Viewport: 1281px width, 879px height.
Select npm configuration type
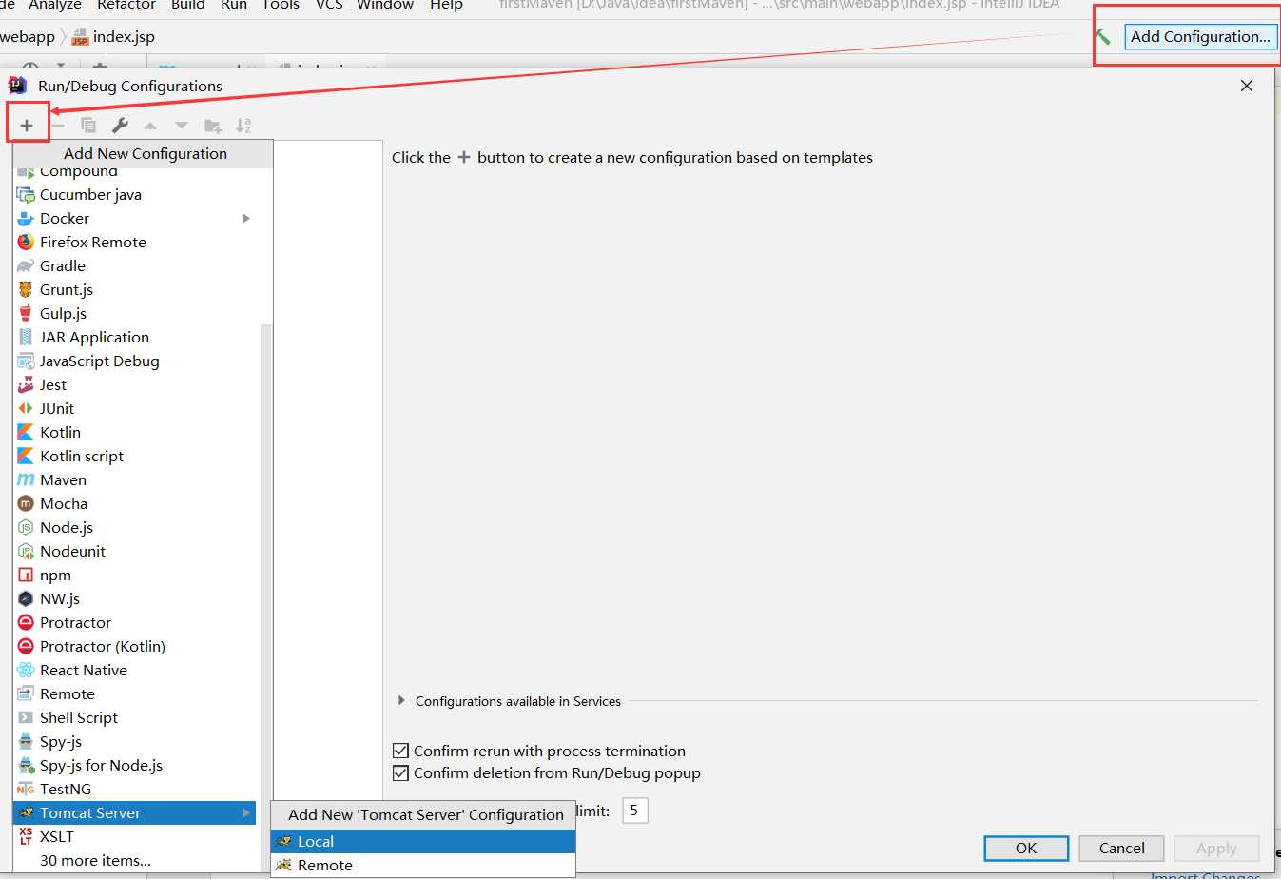pyautogui.click(x=134, y=575)
